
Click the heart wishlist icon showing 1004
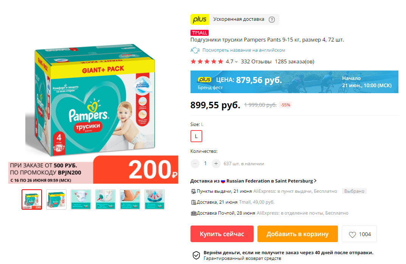pos(352,235)
